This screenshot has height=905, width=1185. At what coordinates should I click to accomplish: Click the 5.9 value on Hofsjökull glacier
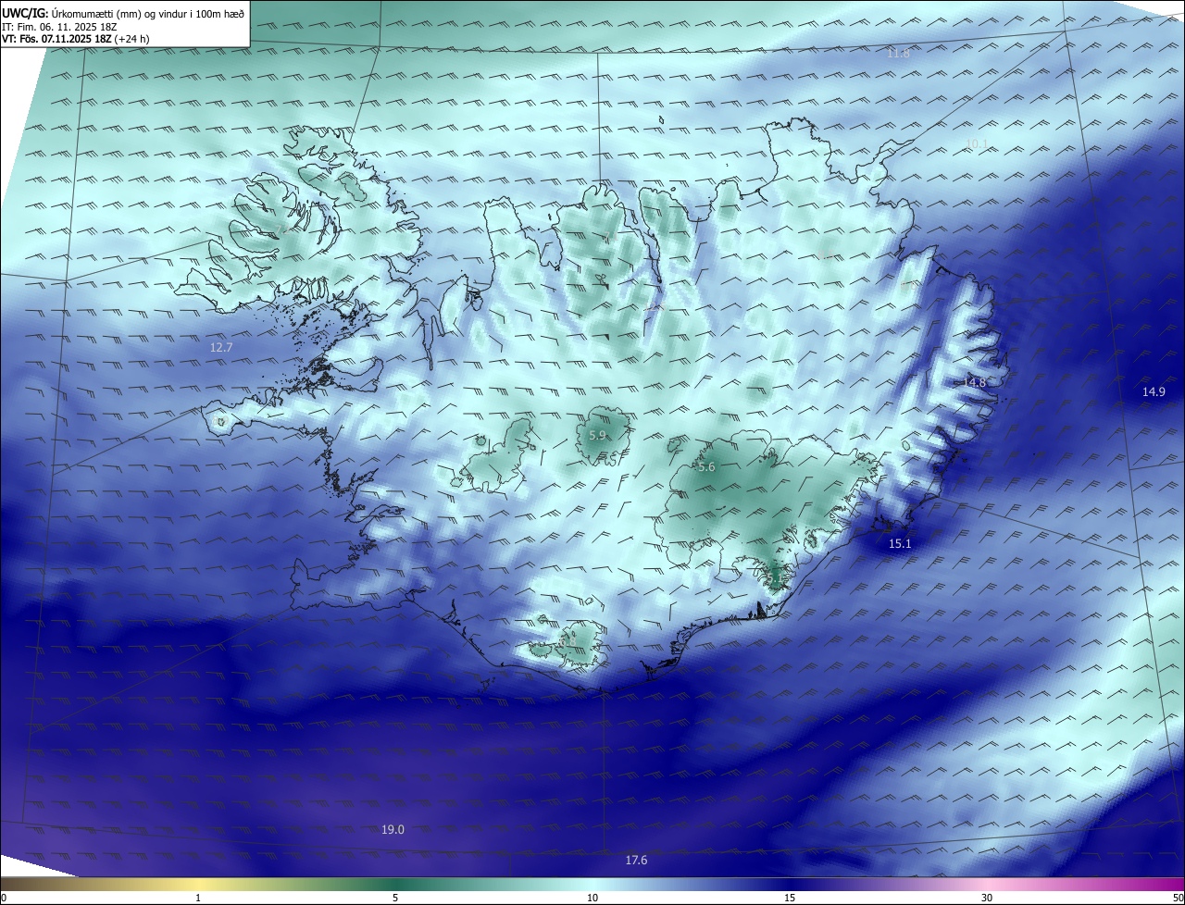point(597,435)
